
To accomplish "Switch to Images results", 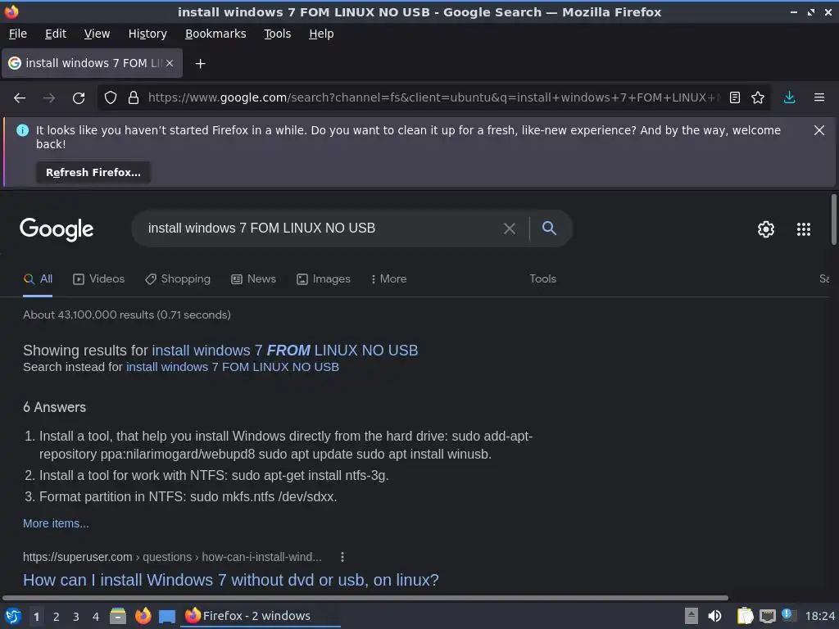I will coord(324,279).
